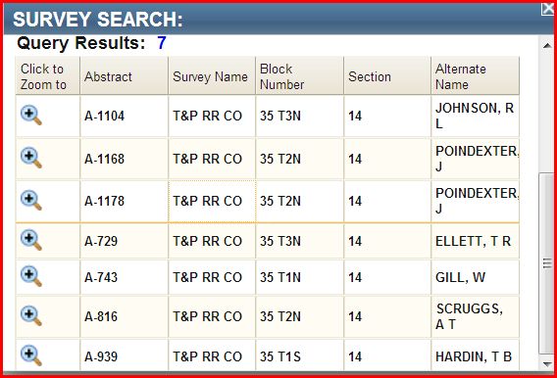The height and width of the screenshot is (378, 557).
Task: Zoom to abstract A-1178 magnifier icon
Action: (31, 201)
